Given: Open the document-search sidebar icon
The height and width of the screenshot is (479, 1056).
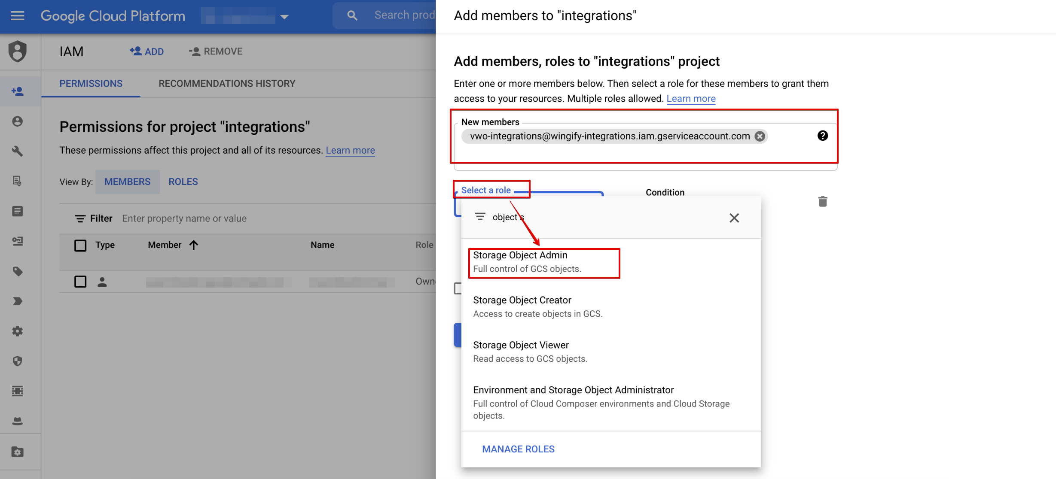Looking at the screenshot, I should point(17,181).
